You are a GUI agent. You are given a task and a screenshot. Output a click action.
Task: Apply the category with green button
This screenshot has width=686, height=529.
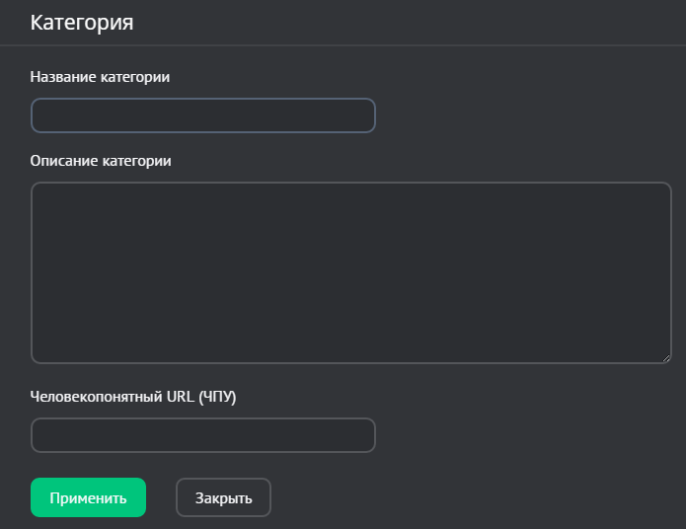[88, 497]
